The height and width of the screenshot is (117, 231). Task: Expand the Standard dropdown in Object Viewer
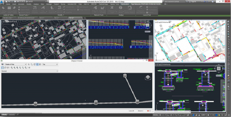tap(29, 71)
